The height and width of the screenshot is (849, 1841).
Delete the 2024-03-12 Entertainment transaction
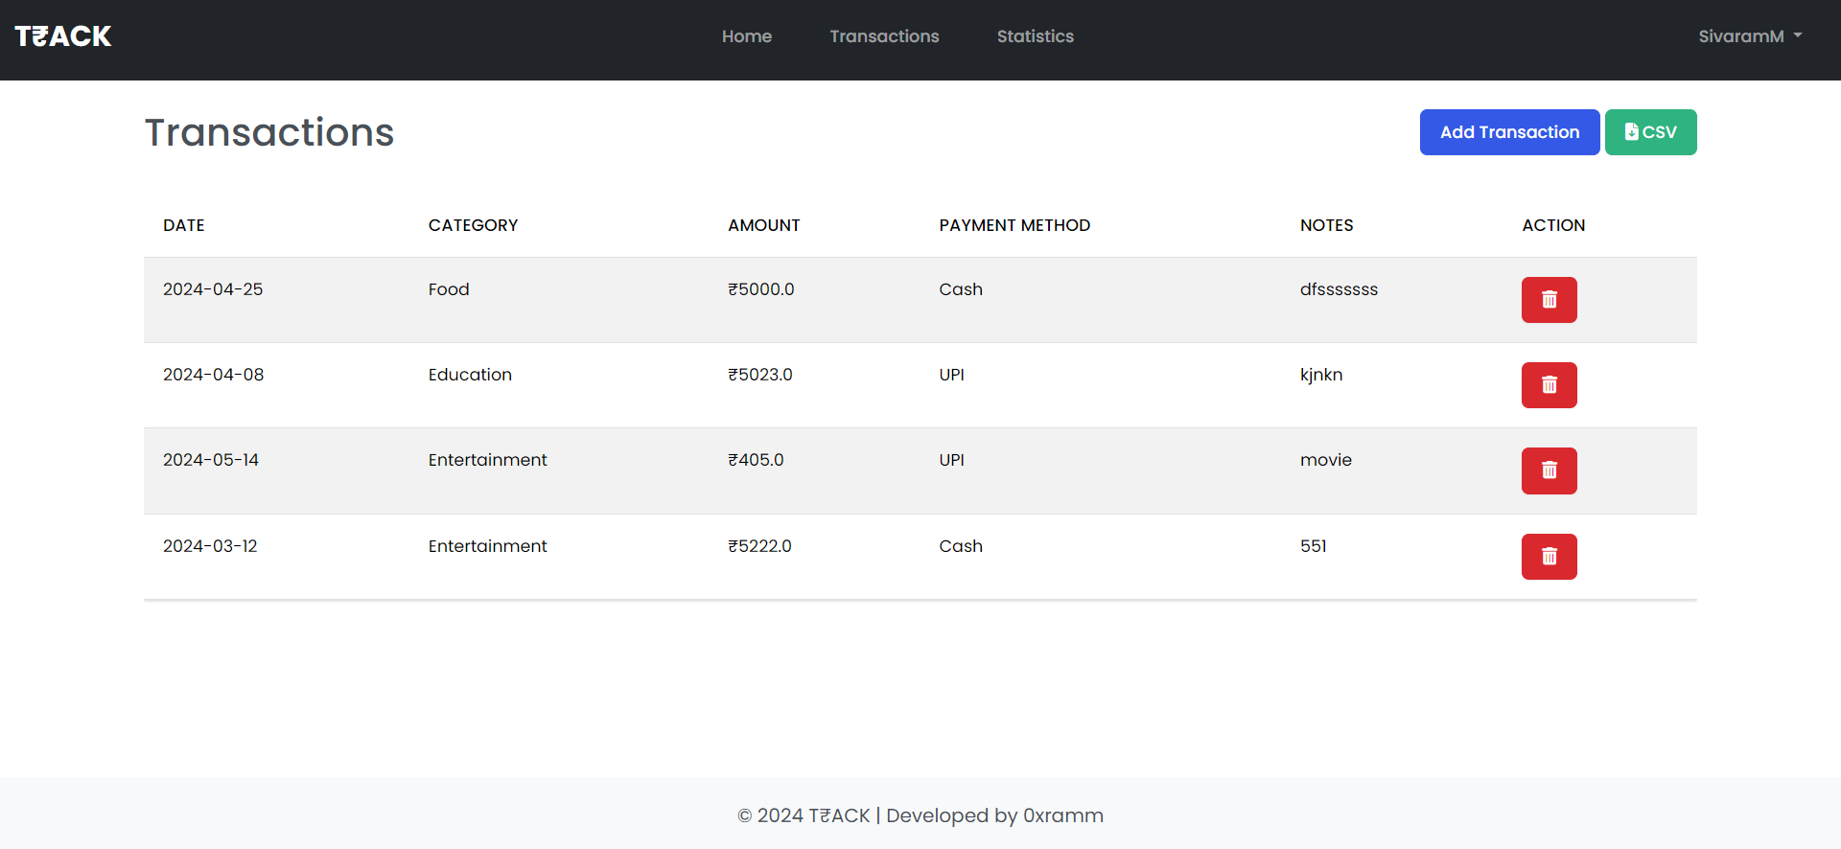(x=1549, y=557)
